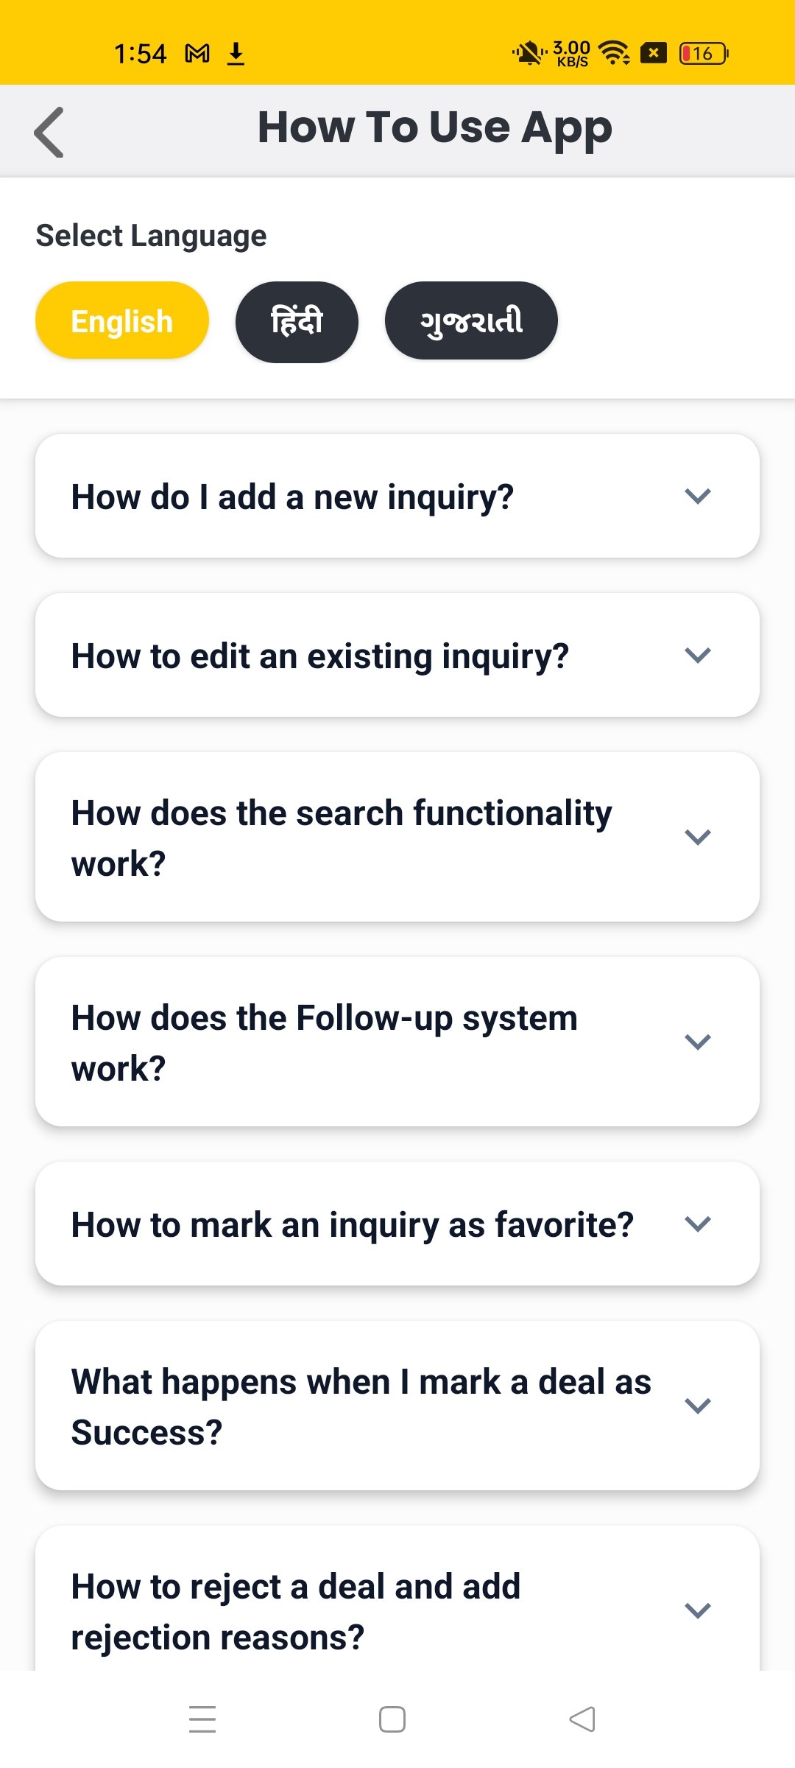Tap the battery indicator showing 16 percent
795x1768 pixels.
(x=702, y=52)
